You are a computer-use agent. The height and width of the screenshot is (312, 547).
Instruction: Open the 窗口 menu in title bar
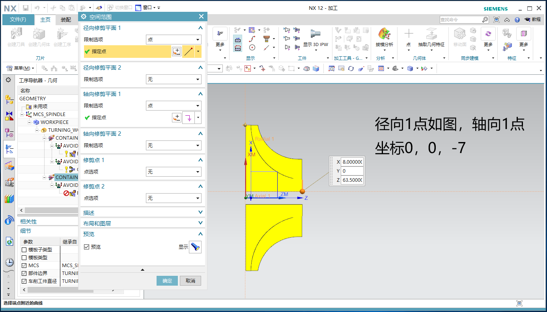(x=147, y=7)
